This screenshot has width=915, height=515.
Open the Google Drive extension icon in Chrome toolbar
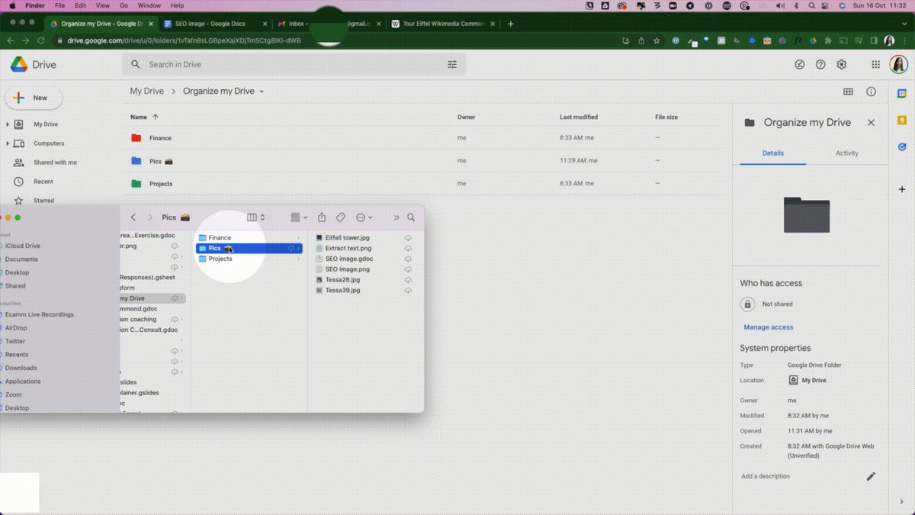(813, 40)
